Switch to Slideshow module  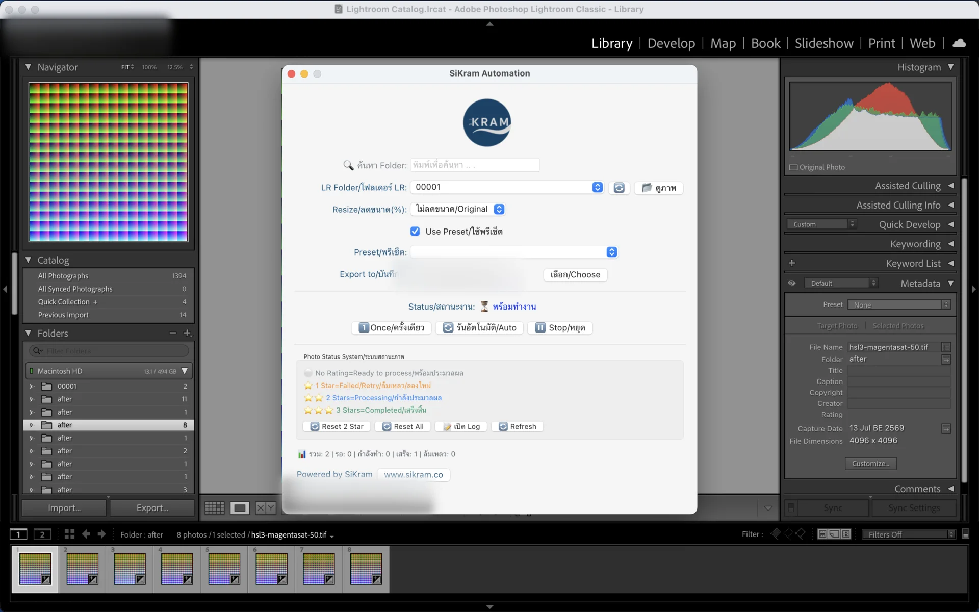824,43
